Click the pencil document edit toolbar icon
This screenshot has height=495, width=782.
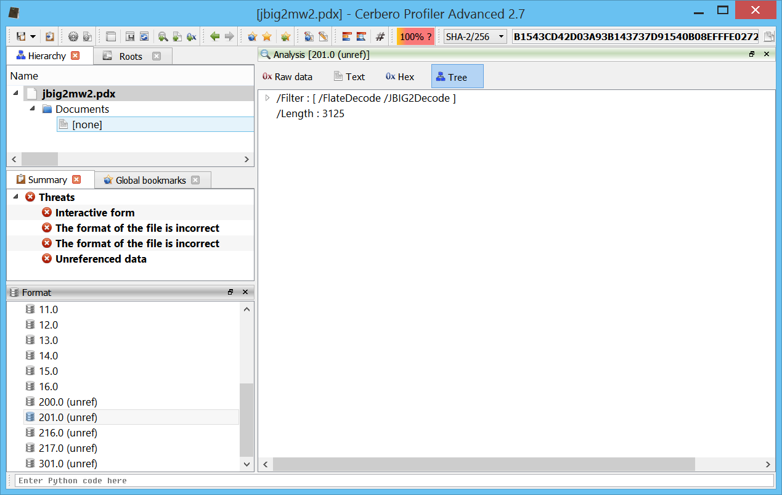tap(323, 36)
